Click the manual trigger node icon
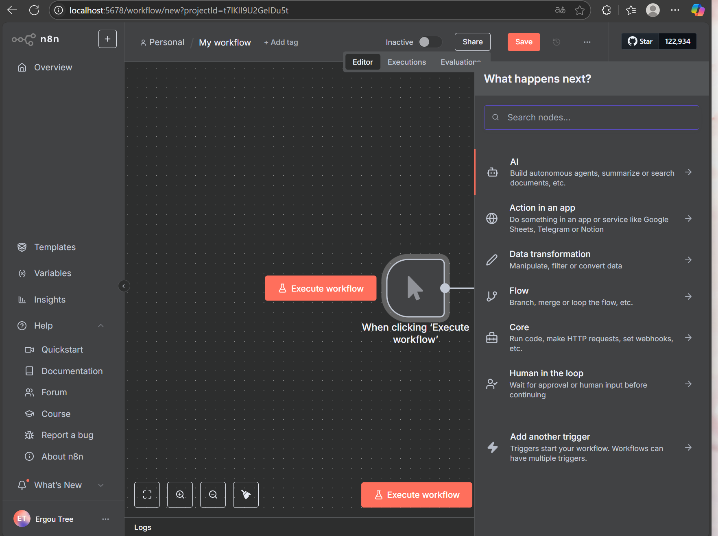This screenshot has width=718, height=536. click(415, 288)
